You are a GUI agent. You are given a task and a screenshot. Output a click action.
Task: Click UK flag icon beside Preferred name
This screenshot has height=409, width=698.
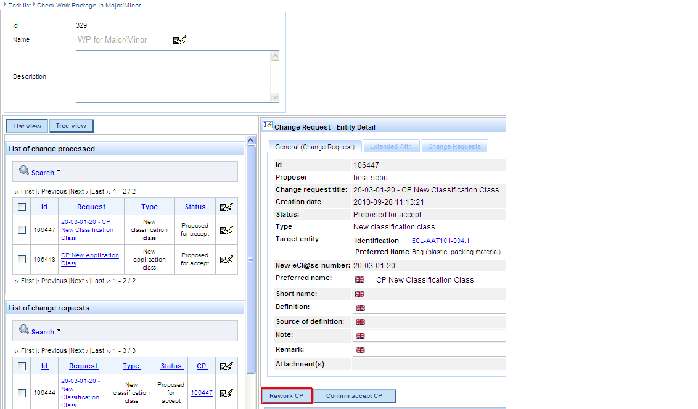[360, 280]
